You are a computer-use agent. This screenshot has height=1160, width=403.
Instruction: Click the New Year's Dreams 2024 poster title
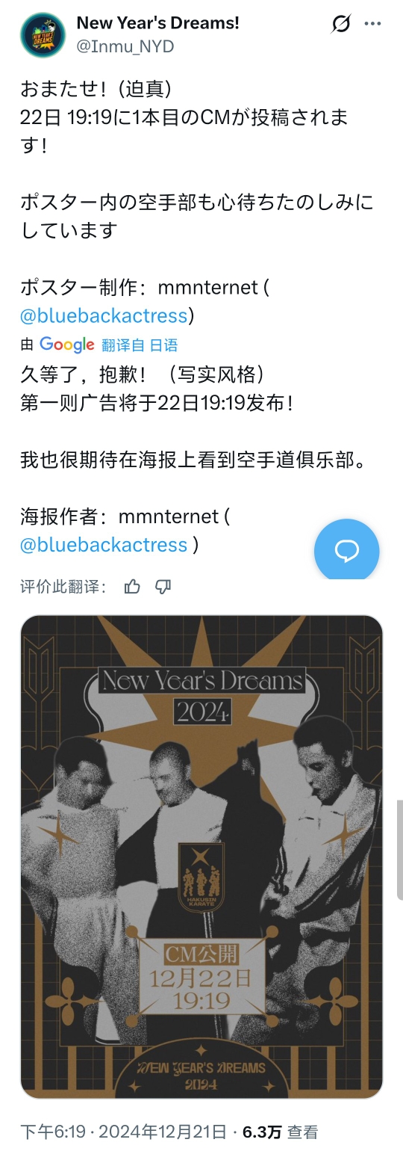tap(202, 694)
